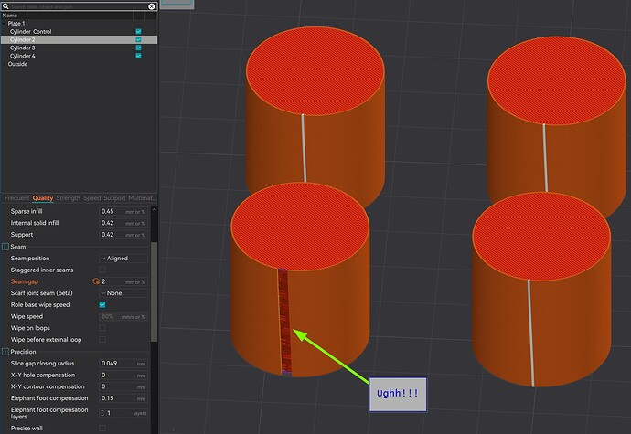Toggle Cylinder Control printable checkbox
Image resolution: width=631 pixels, height=434 pixels.
click(x=138, y=31)
